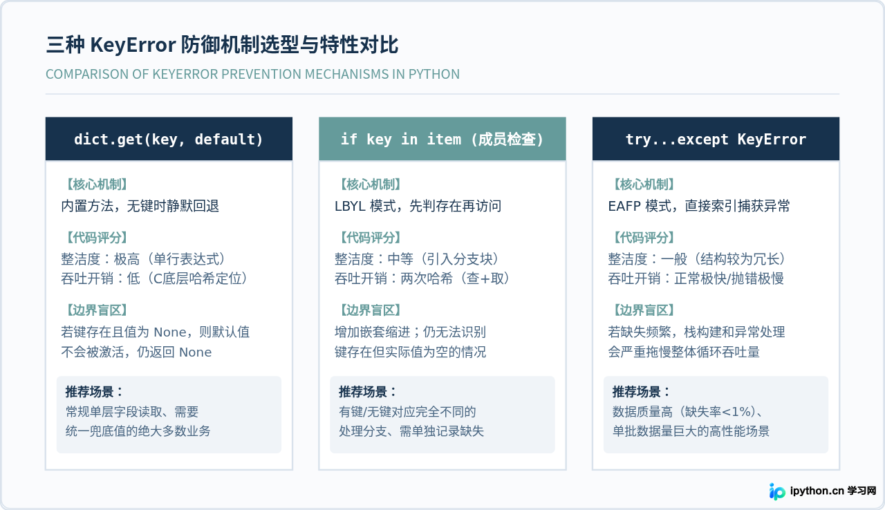Click '吞吐开销：正常极快/抛错极慢'

click(696, 278)
